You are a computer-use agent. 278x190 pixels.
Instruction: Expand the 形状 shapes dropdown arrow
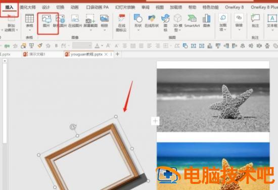[x=138, y=30]
